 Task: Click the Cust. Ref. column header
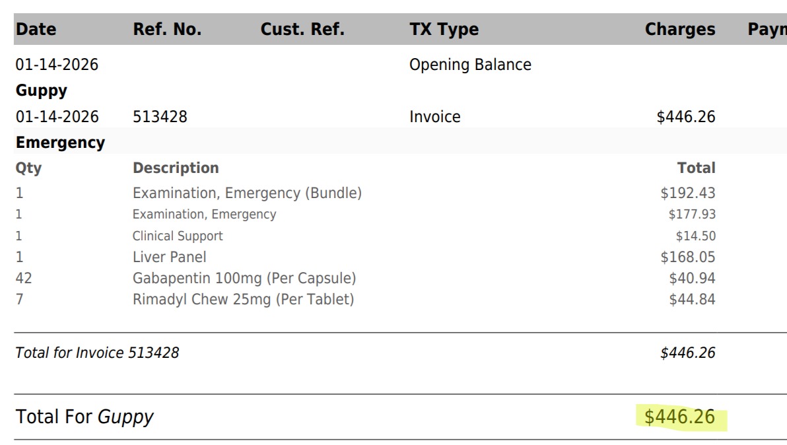pos(302,29)
